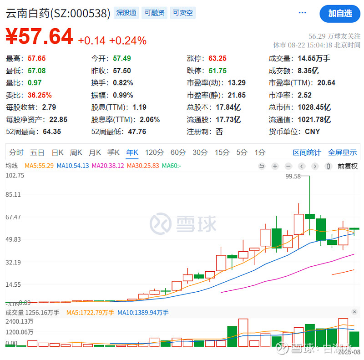
Task: Click the MA60:- moving average label
Action: pyautogui.click(x=172, y=166)
